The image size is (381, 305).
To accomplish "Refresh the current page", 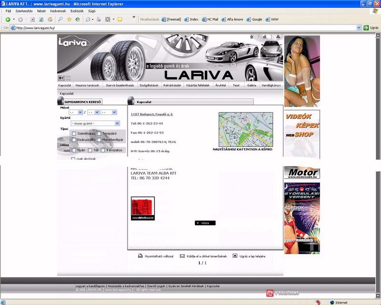I will (41, 19).
